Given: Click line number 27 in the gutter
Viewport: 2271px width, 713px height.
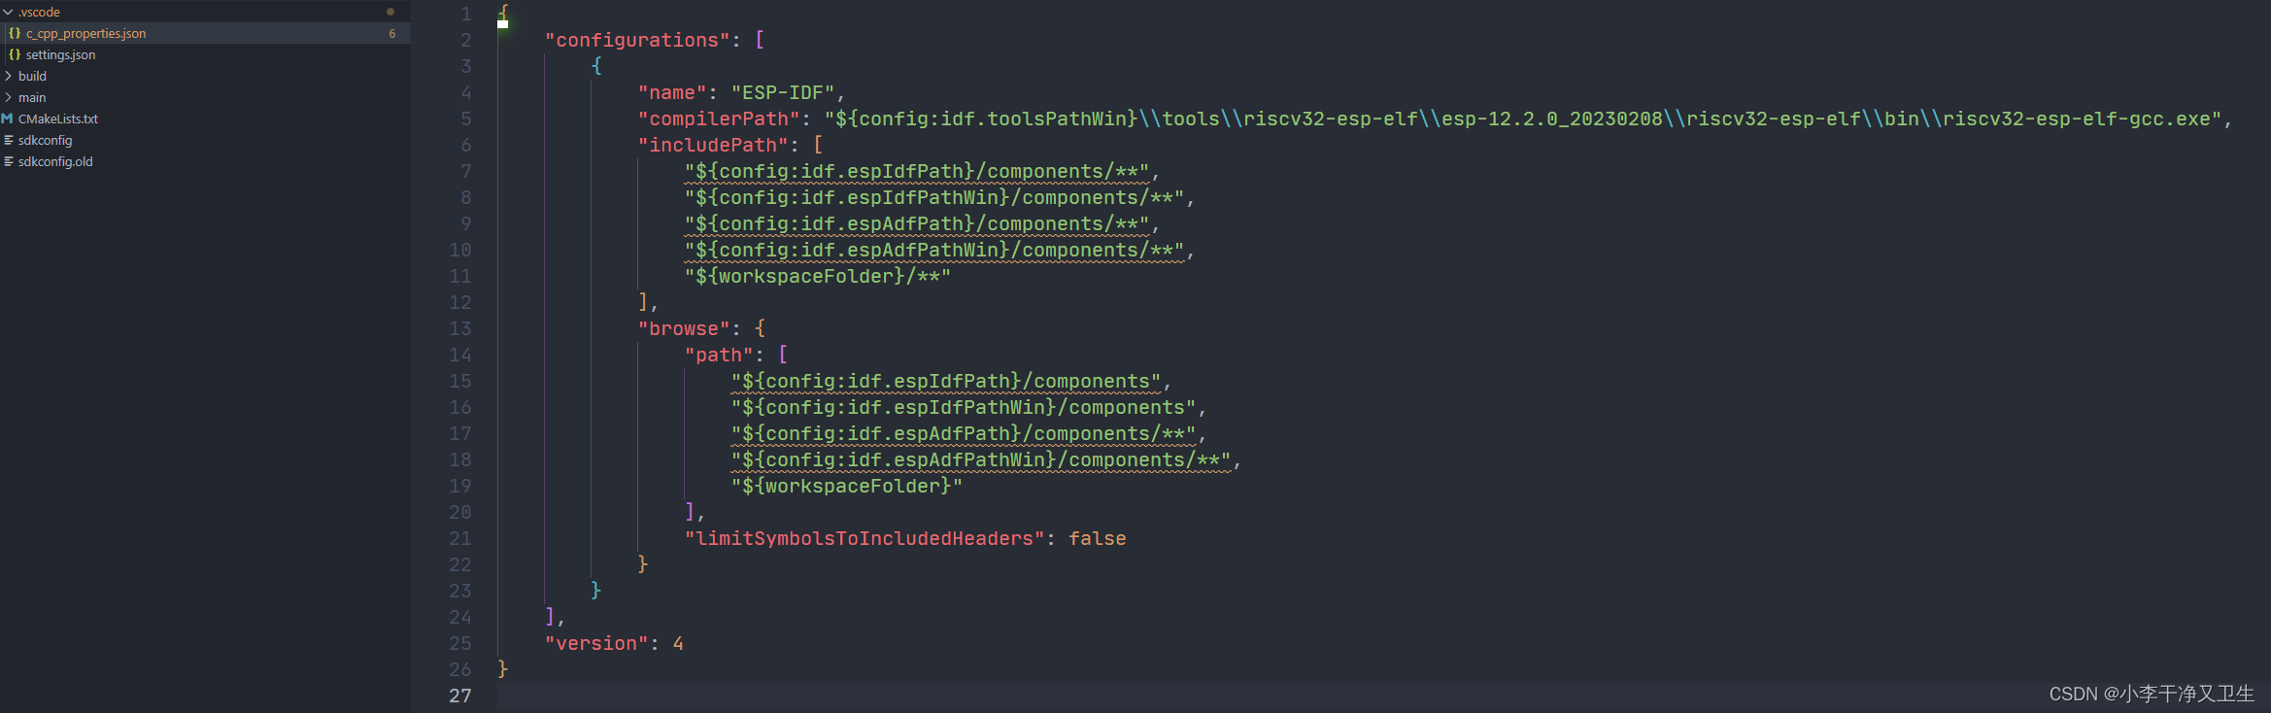Looking at the screenshot, I should coord(460,696).
